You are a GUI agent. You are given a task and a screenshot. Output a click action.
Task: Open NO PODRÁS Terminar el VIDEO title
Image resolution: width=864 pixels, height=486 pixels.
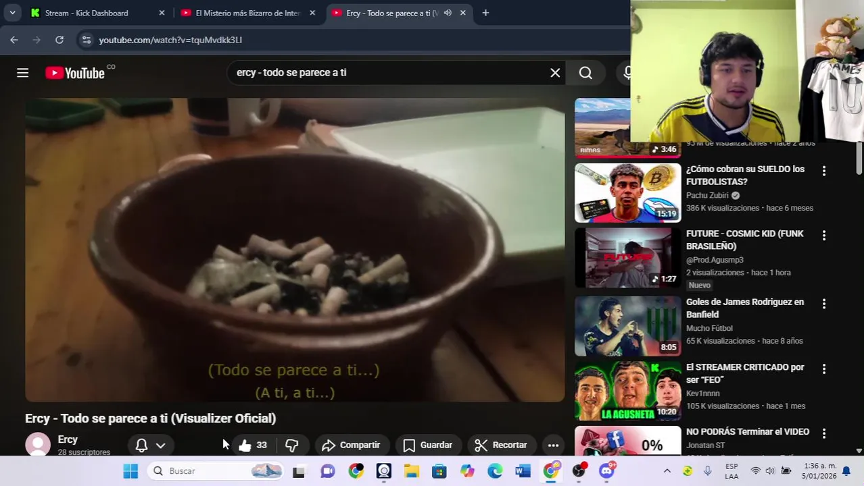747,432
